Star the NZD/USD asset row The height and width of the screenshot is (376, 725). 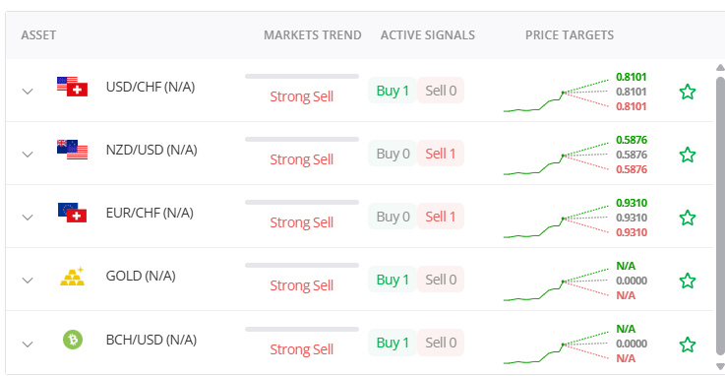point(688,155)
